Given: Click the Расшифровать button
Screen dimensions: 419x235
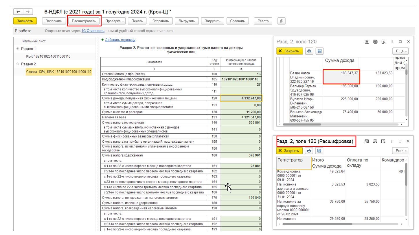Looking at the screenshot, I should 84,21.
